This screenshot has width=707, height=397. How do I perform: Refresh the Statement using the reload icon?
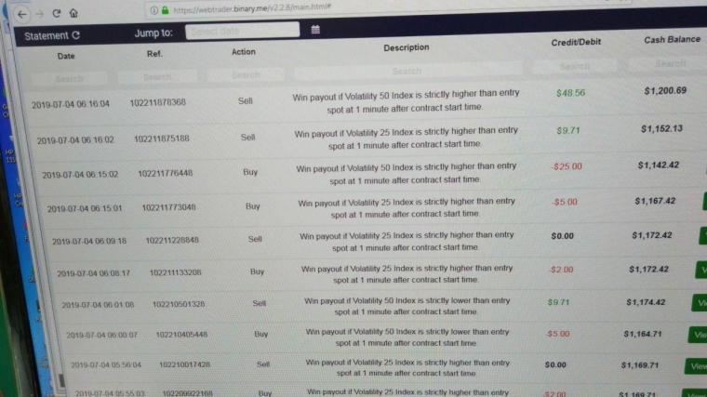(x=75, y=35)
